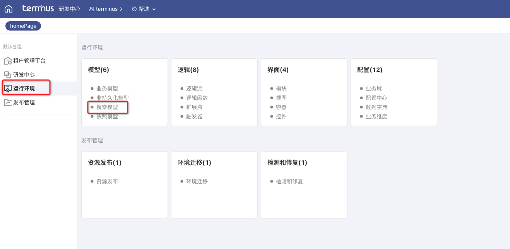Click the user icon beside terminus

(x=92, y=9)
